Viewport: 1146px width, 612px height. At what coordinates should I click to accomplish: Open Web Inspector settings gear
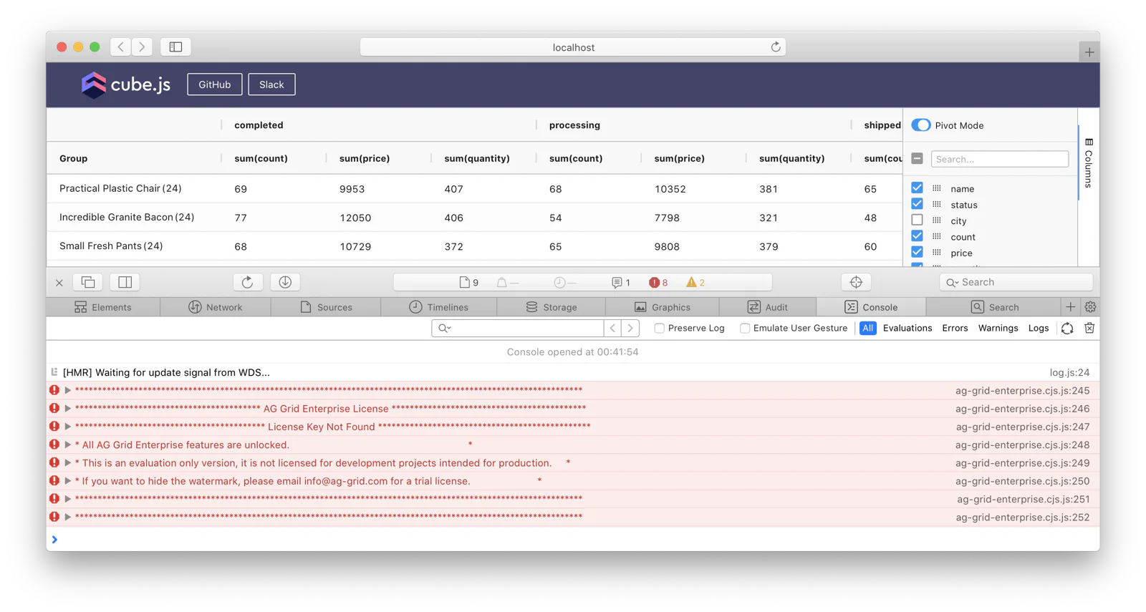point(1090,307)
